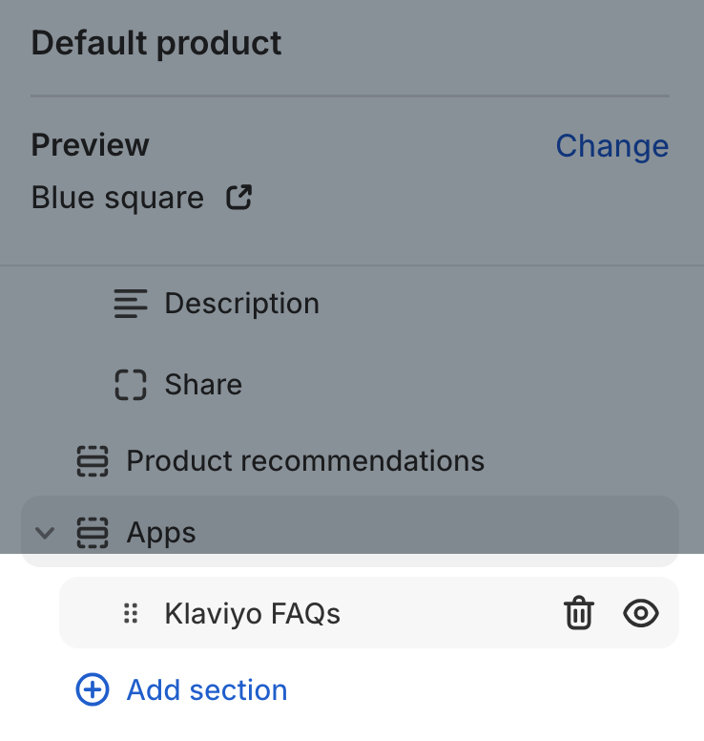Click the Share block dashed-square icon
Viewport: 704px width, 741px height.
tap(131, 384)
